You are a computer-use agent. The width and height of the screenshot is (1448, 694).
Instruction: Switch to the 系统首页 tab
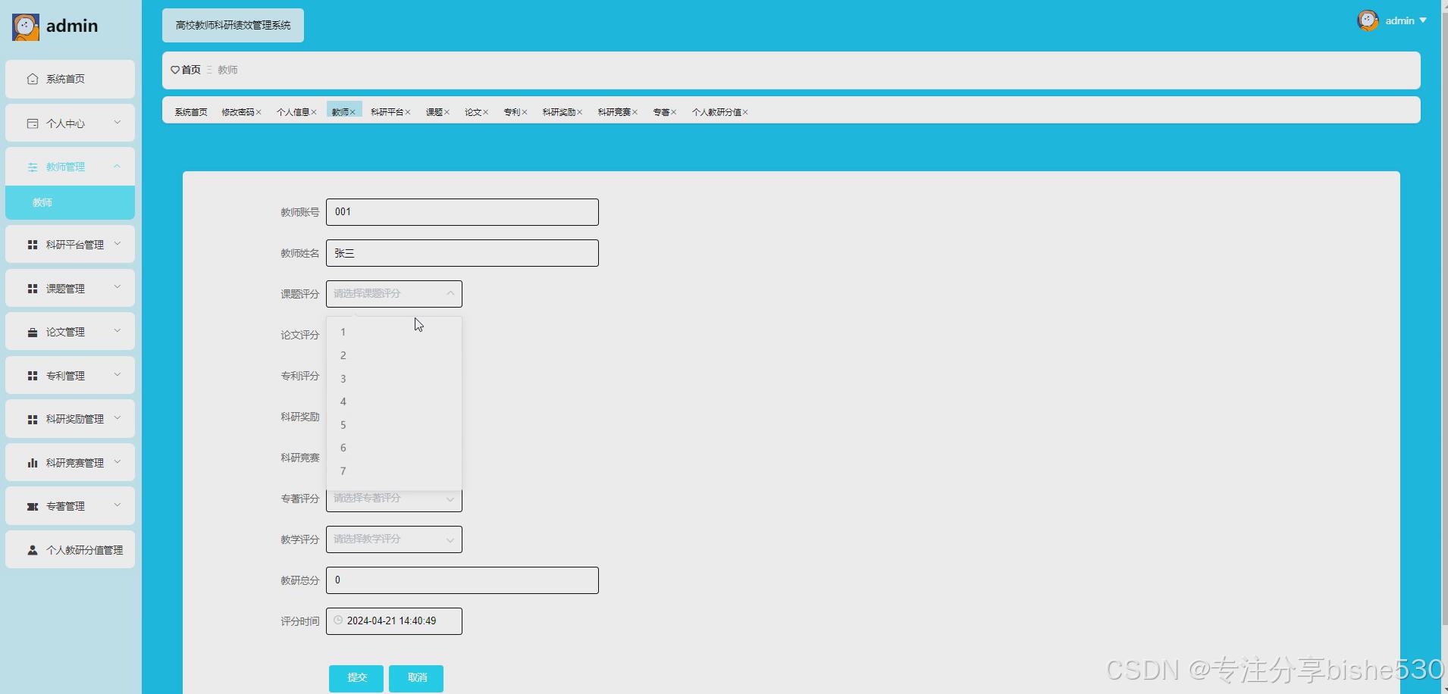[x=191, y=112]
